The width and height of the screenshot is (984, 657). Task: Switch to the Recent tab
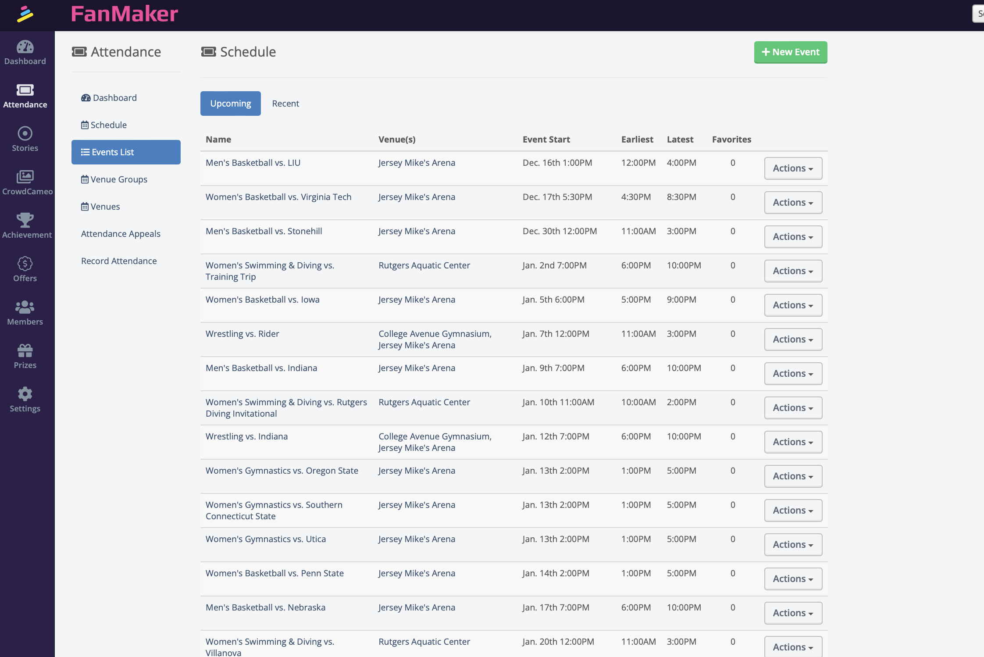click(285, 104)
